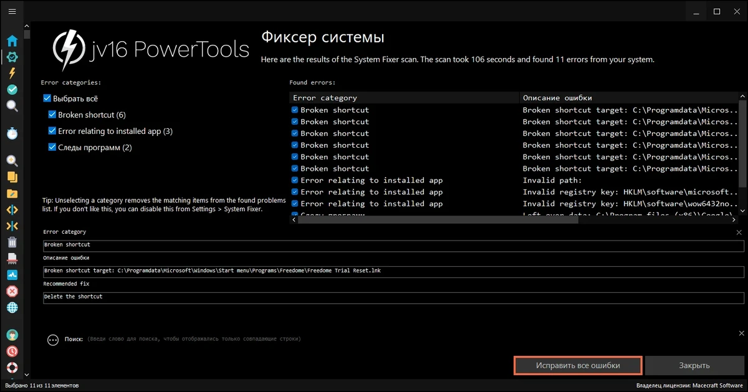Sort by the 'Error category' column header
The height and width of the screenshot is (392, 748).
pyautogui.click(x=405, y=98)
